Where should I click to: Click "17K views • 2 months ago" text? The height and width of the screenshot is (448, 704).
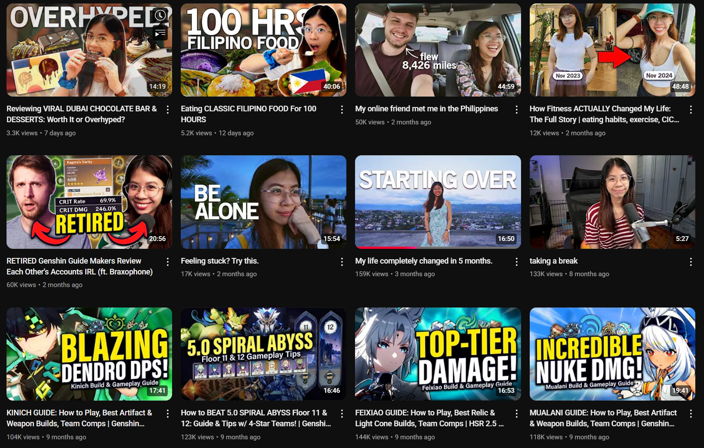click(219, 274)
